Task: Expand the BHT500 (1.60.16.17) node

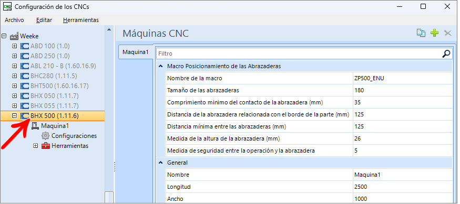Action: coord(14,86)
